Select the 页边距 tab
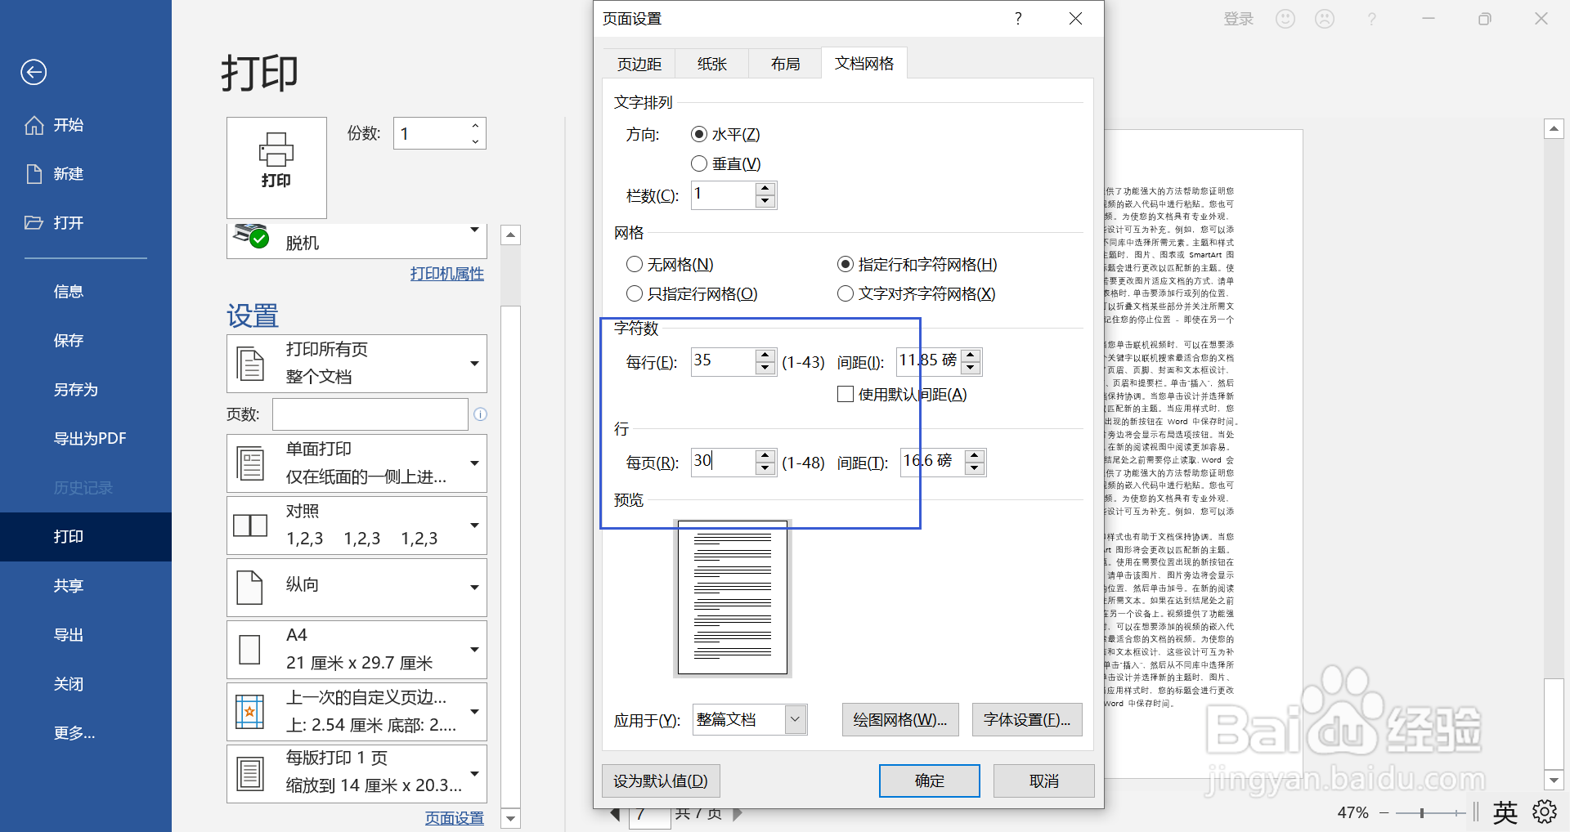 click(x=639, y=63)
